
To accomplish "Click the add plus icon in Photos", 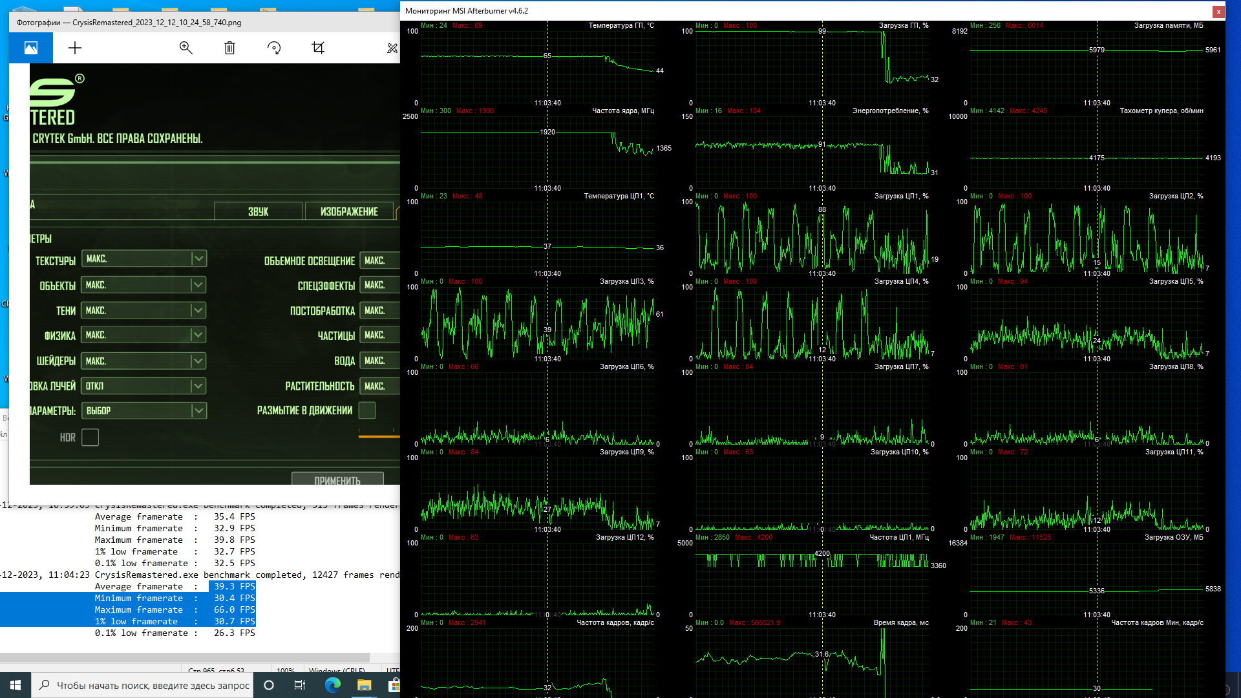I will point(75,48).
